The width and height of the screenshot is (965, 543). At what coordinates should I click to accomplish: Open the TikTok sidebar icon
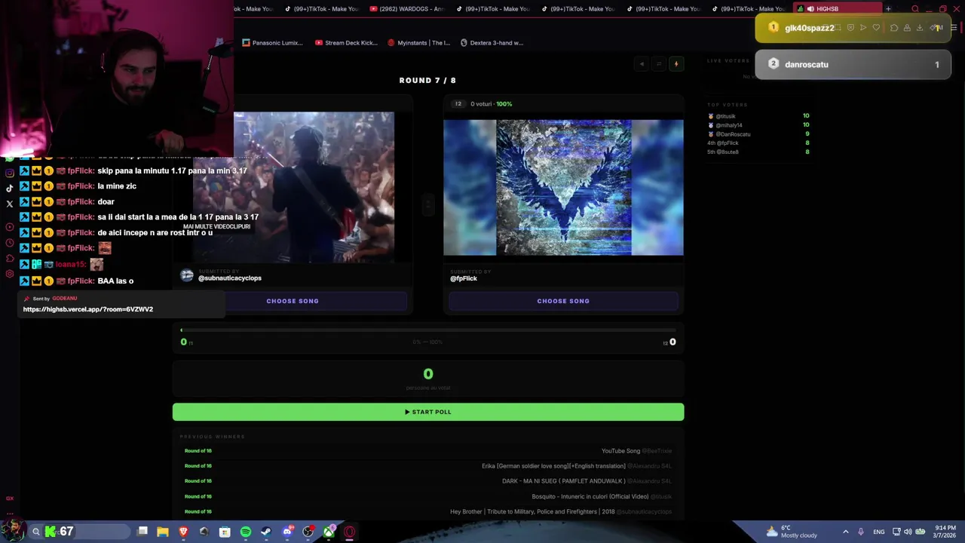[9, 189]
